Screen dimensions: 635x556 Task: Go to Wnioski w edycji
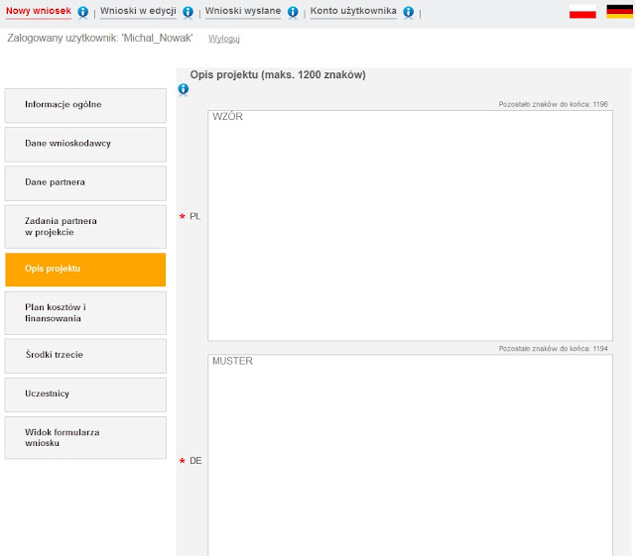[x=138, y=11]
